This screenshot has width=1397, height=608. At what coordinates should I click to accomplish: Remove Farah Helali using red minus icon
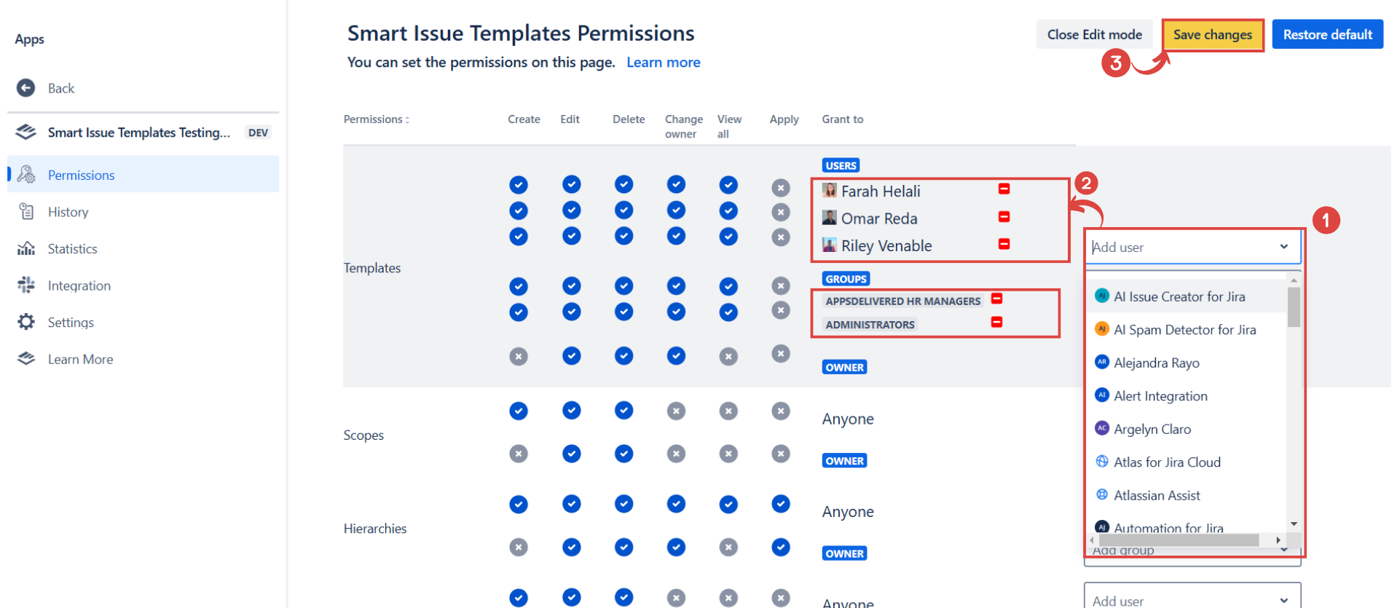[x=1004, y=189]
